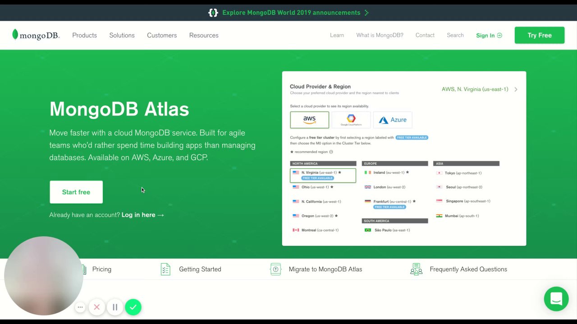The height and width of the screenshot is (324, 577).
Task: Click the Ireland flag icon
Action: coord(368,172)
